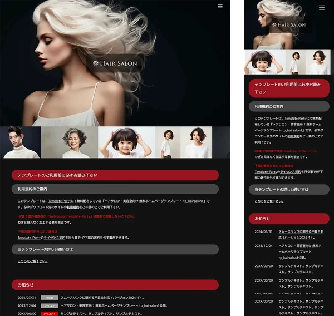334x316 pixels.
Task: Open the こちらをご覧下さい link in the desktop view
Action: click(x=33, y=261)
